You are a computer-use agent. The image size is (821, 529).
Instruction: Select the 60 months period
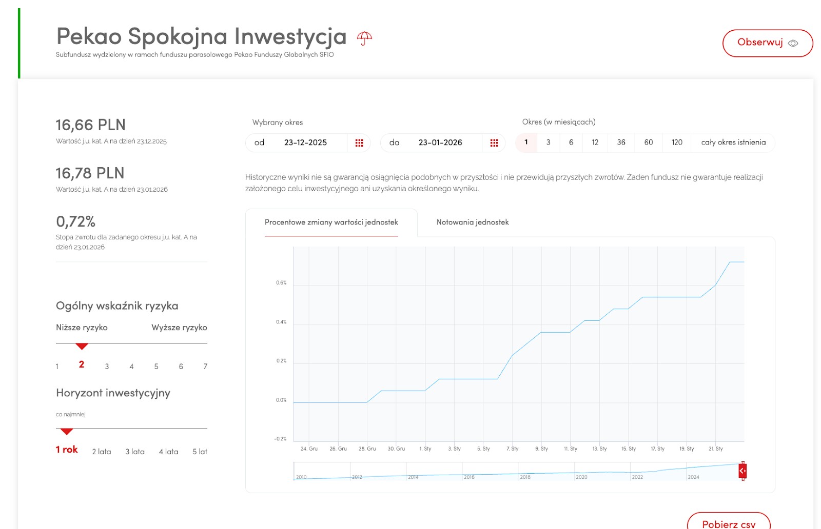(x=649, y=143)
